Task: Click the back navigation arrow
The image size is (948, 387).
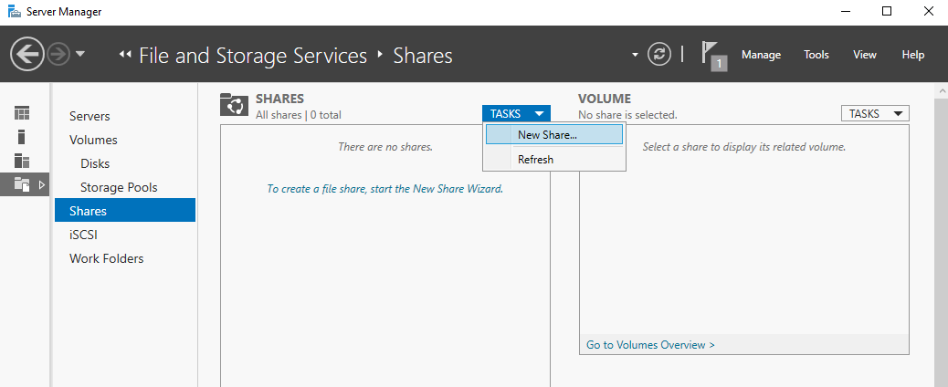Action: 27,55
